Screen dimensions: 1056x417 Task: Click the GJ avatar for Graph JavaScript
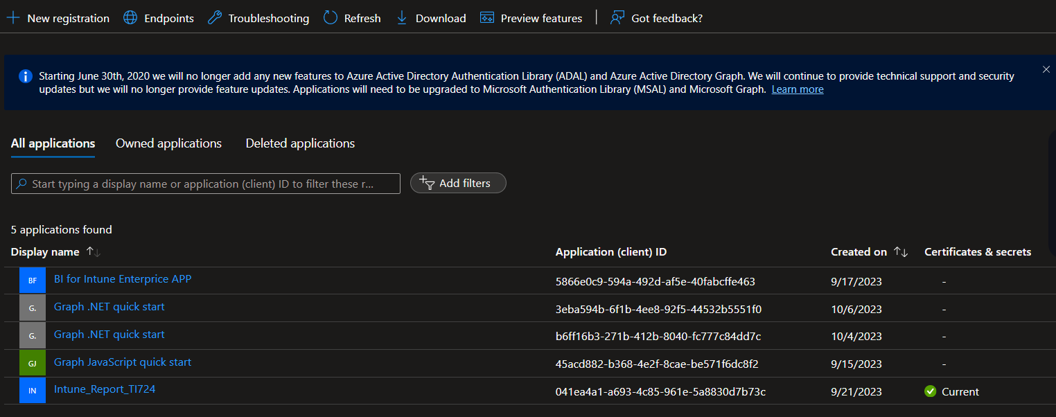pyautogui.click(x=32, y=362)
